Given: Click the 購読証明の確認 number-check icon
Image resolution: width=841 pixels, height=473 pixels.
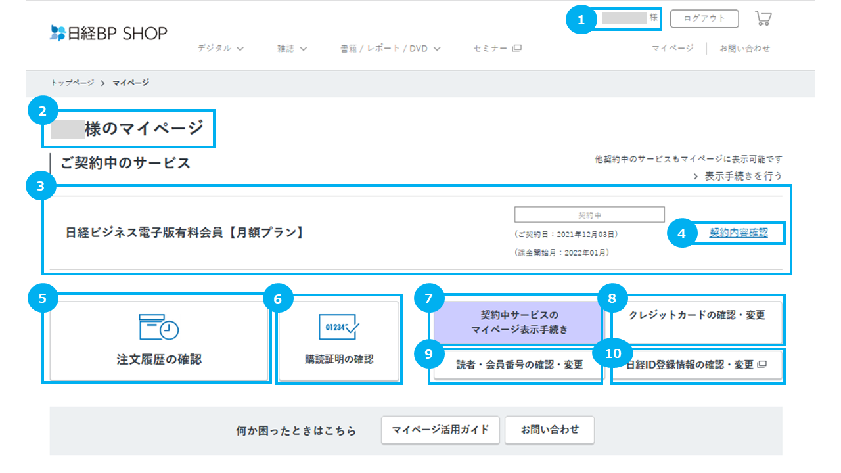Looking at the screenshot, I should pyautogui.click(x=338, y=327).
